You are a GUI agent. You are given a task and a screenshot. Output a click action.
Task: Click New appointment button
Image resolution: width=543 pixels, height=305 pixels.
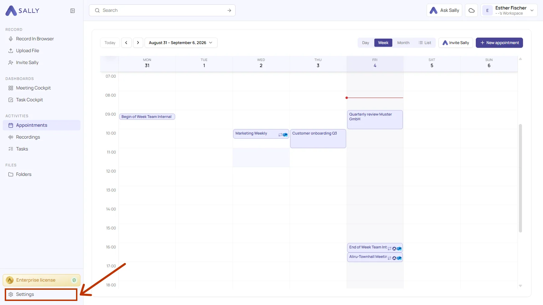coord(499,43)
